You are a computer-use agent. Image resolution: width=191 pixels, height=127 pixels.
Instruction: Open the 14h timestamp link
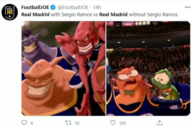96,7
